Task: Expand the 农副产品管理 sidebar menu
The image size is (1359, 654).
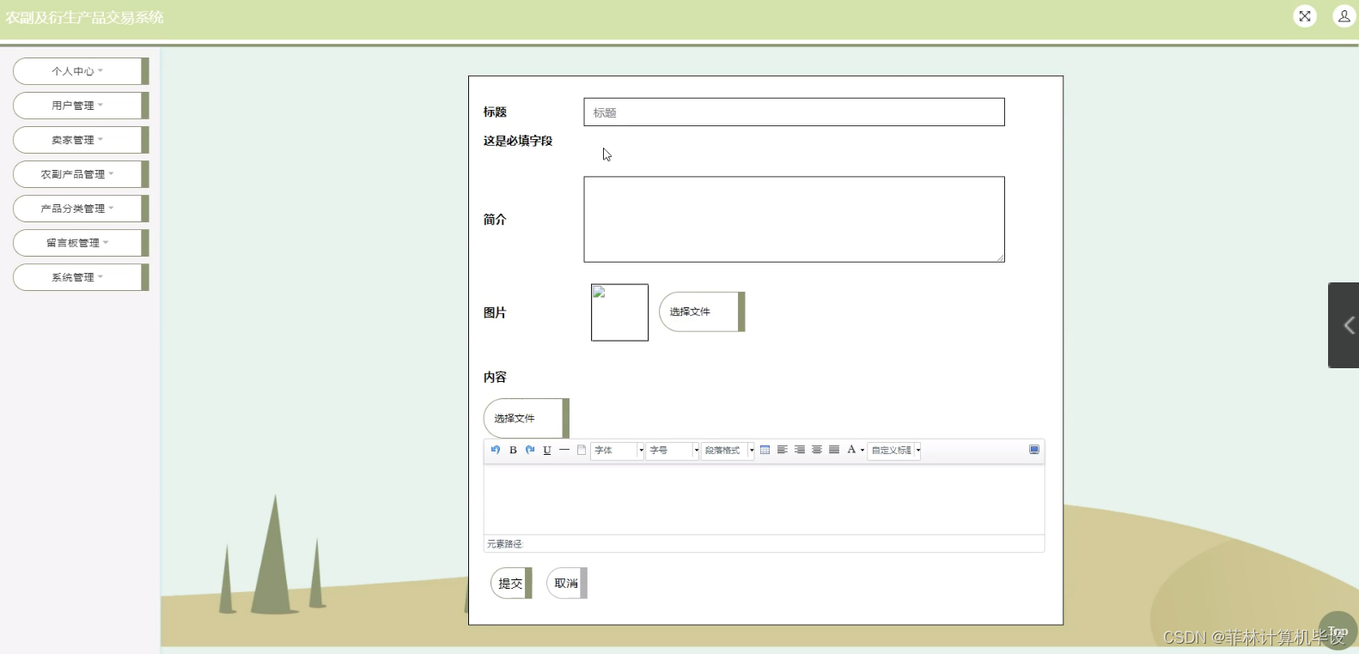Action: (x=81, y=174)
